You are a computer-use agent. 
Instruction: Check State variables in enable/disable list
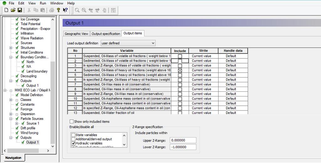[73, 135]
